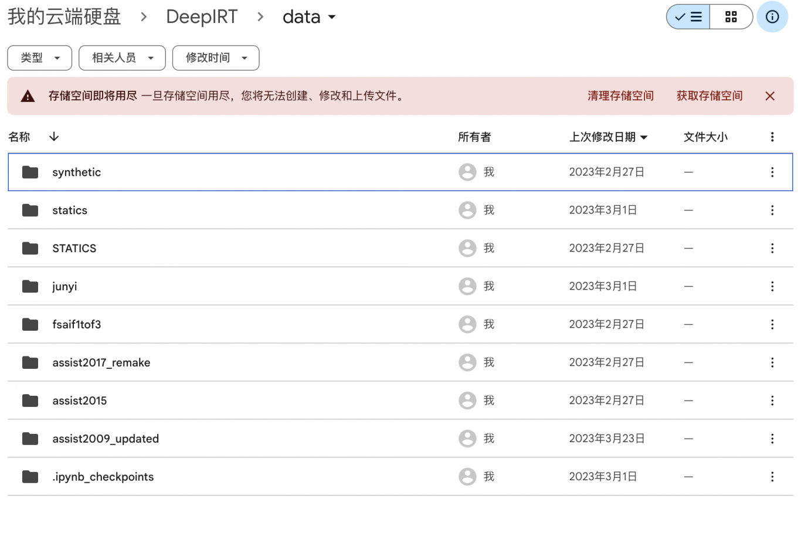The height and width of the screenshot is (533, 801).
Task: Click the 文件大小 column header
Action: coord(705,137)
